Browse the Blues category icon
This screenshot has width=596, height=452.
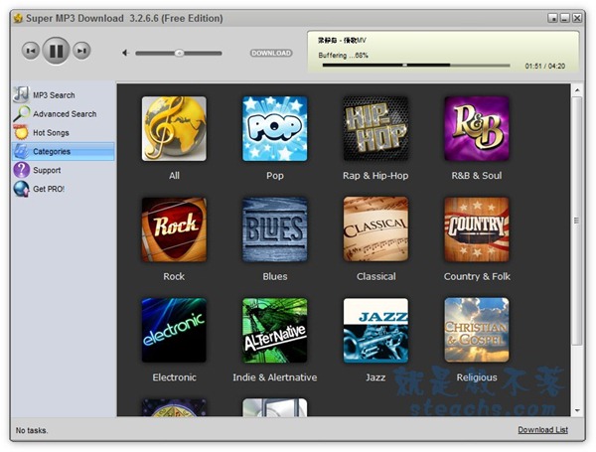pyautogui.click(x=275, y=229)
